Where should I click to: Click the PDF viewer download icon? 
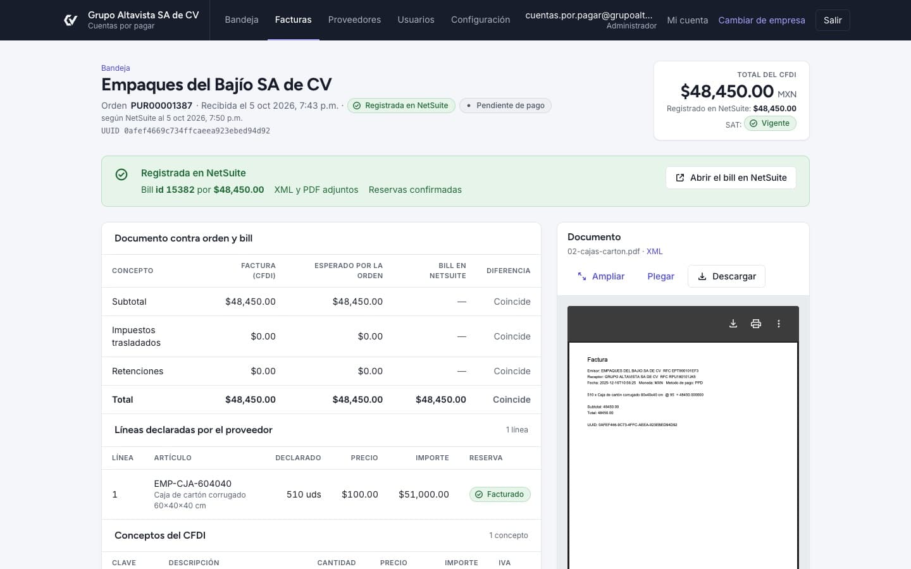[733, 324]
